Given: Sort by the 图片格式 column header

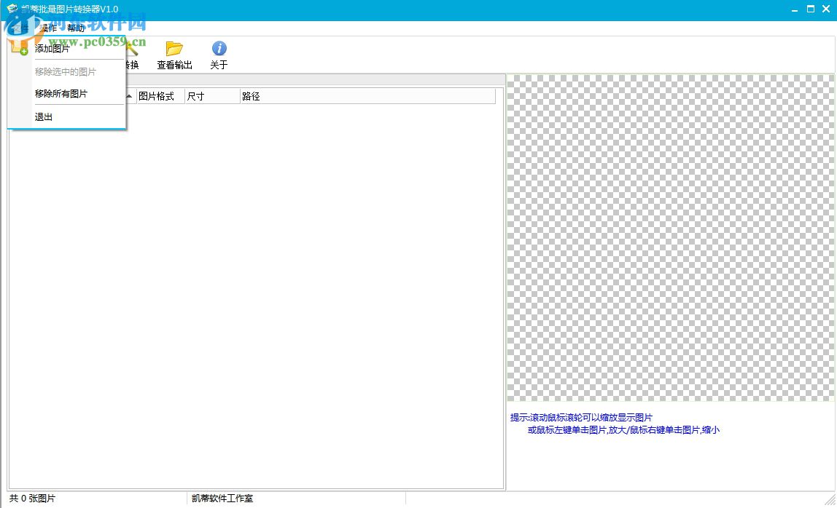Looking at the screenshot, I should tap(160, 97).
